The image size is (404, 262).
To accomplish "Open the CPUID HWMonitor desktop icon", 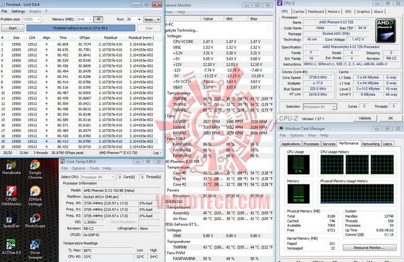I will [x=11, y=196].
